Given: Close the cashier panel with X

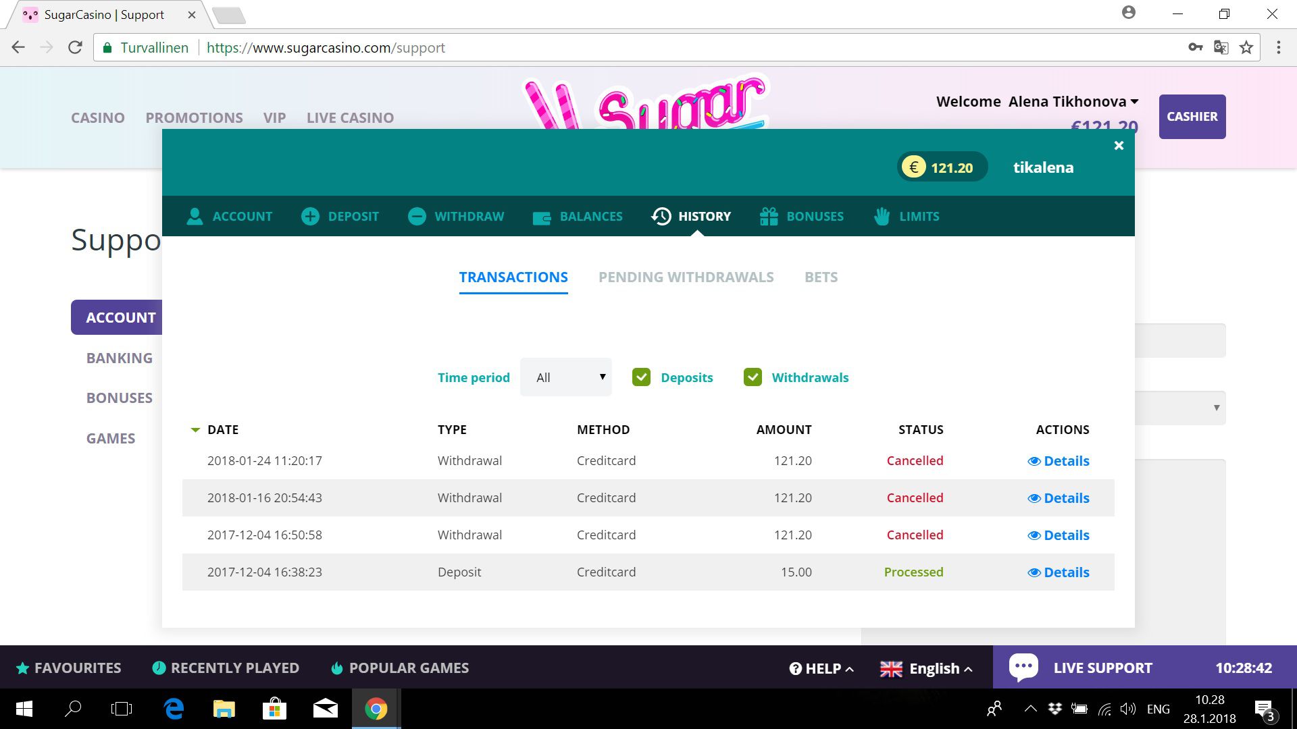Looking at the screenshot, I should click(1119, 145).
